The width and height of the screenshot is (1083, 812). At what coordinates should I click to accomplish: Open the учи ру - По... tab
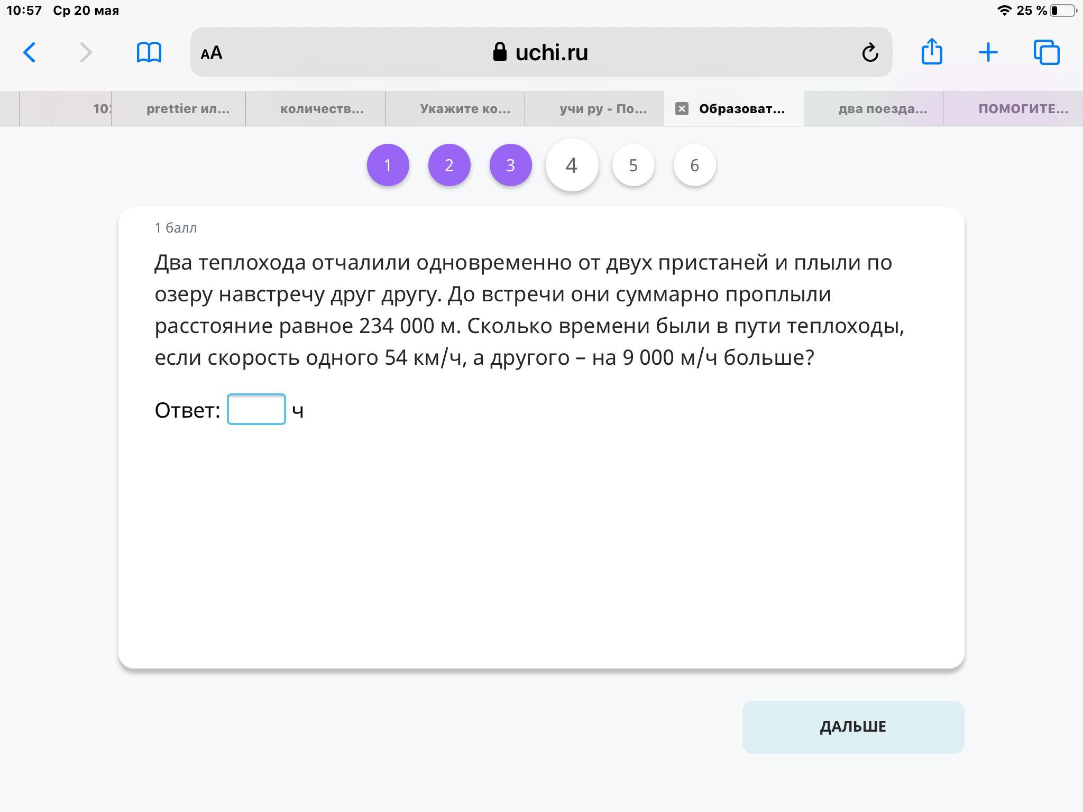(x=603, y=109)
